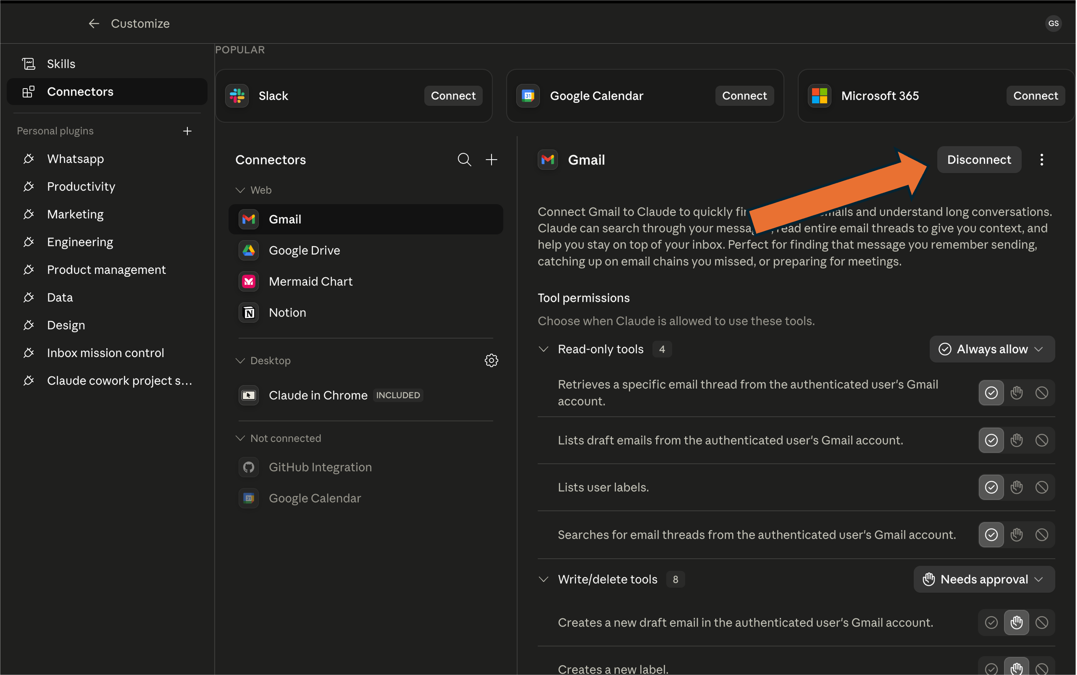Add a personal plugin with plus icon
This screenshot has width=1077, height=675.
(187, 131)
